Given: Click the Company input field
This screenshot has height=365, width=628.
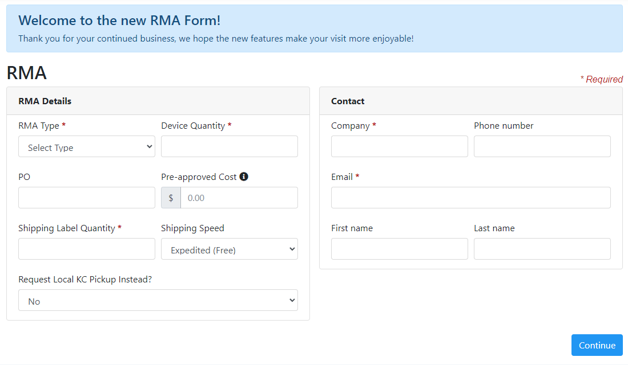Looking at the screenshot, I should point(399,146).
